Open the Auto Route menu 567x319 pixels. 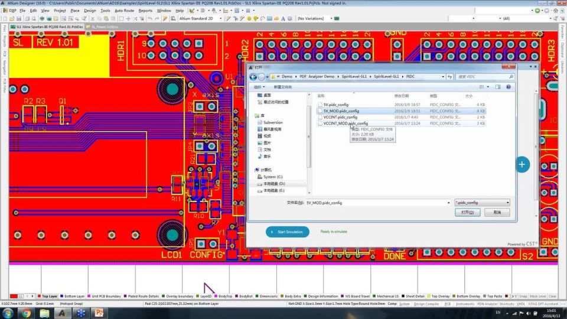125,11
